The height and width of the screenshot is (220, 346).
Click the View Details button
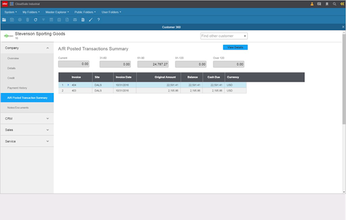235,47
